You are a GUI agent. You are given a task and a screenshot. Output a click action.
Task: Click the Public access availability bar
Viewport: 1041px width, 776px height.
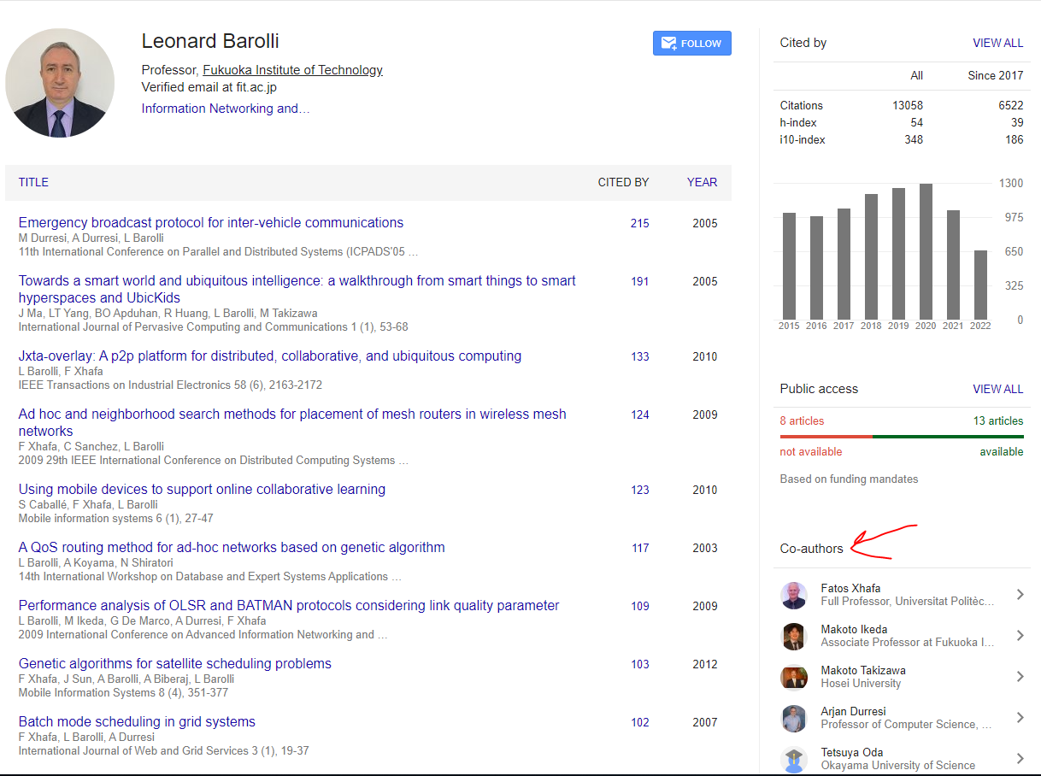coord(901,437)
